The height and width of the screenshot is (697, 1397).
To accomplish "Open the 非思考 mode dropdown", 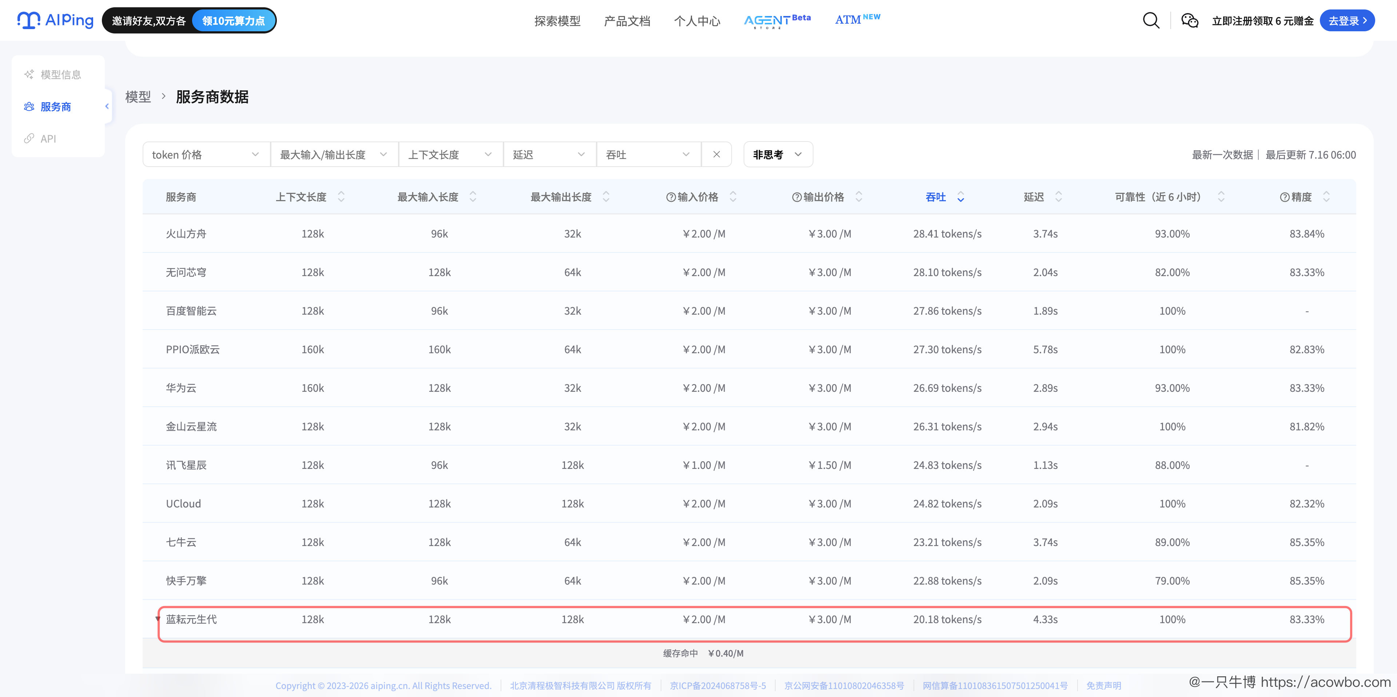I will [778, 155].
